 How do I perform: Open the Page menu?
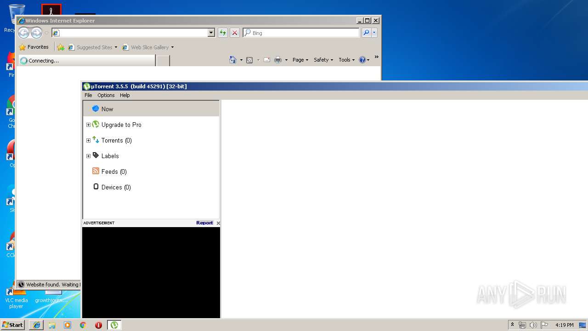tap(300, 60)
